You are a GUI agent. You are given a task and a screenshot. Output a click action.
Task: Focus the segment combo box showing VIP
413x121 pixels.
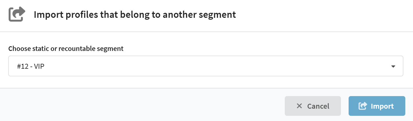click(x=206, y=66)
